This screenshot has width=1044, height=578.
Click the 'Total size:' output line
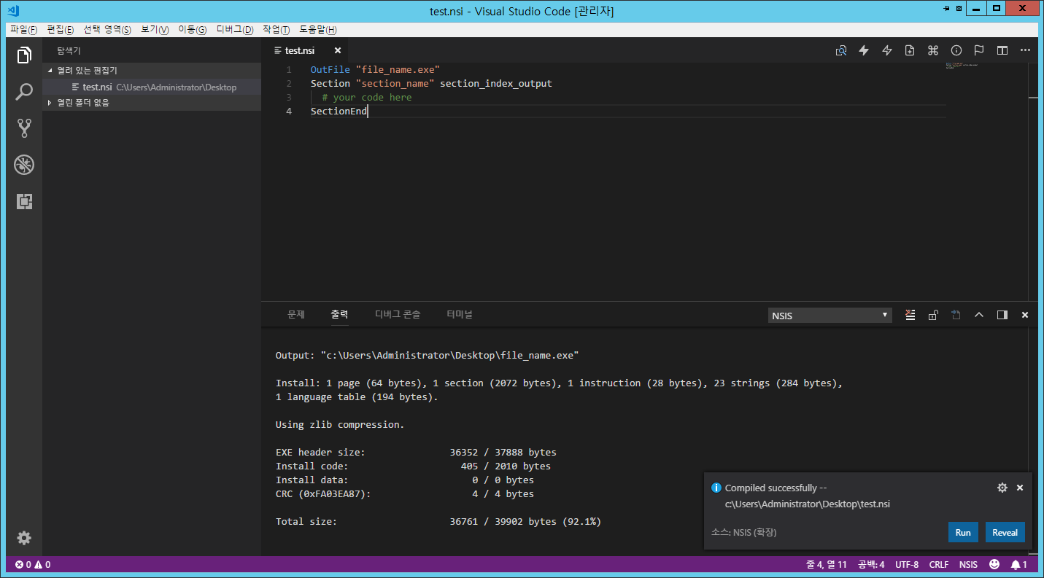438,521
